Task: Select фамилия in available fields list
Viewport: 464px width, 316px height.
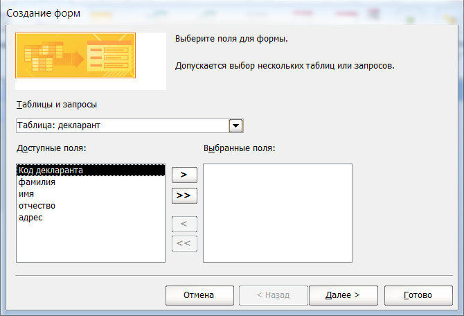Action: point(91,182)
